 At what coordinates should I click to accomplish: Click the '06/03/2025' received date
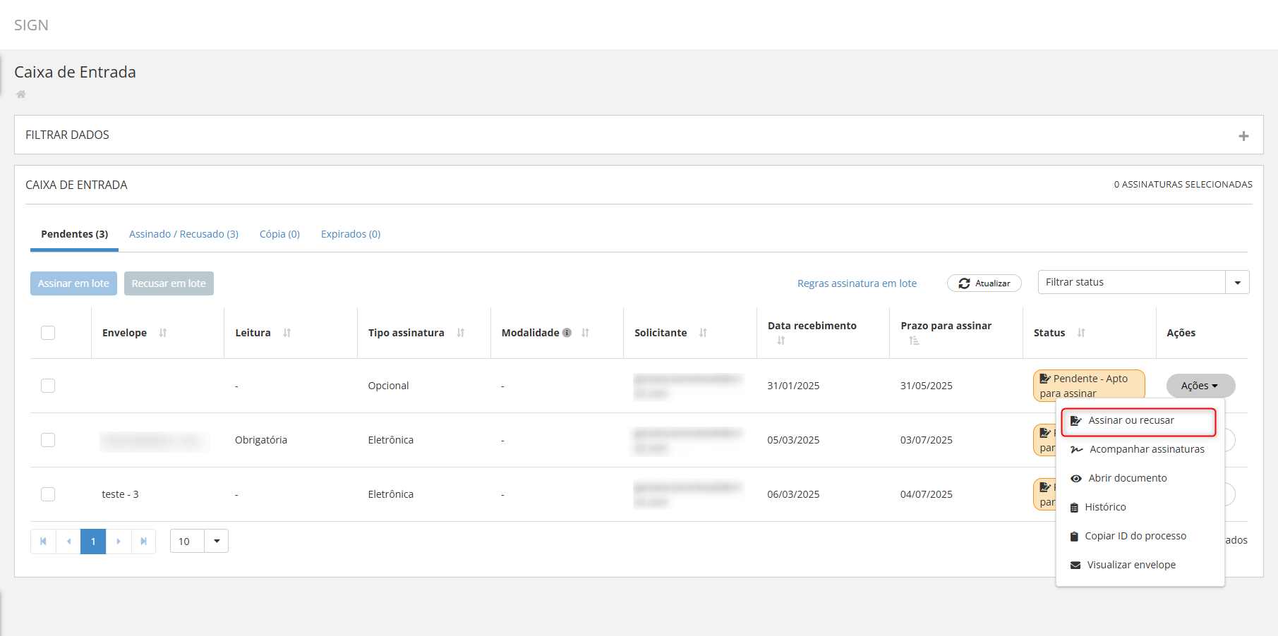(793, 494)
